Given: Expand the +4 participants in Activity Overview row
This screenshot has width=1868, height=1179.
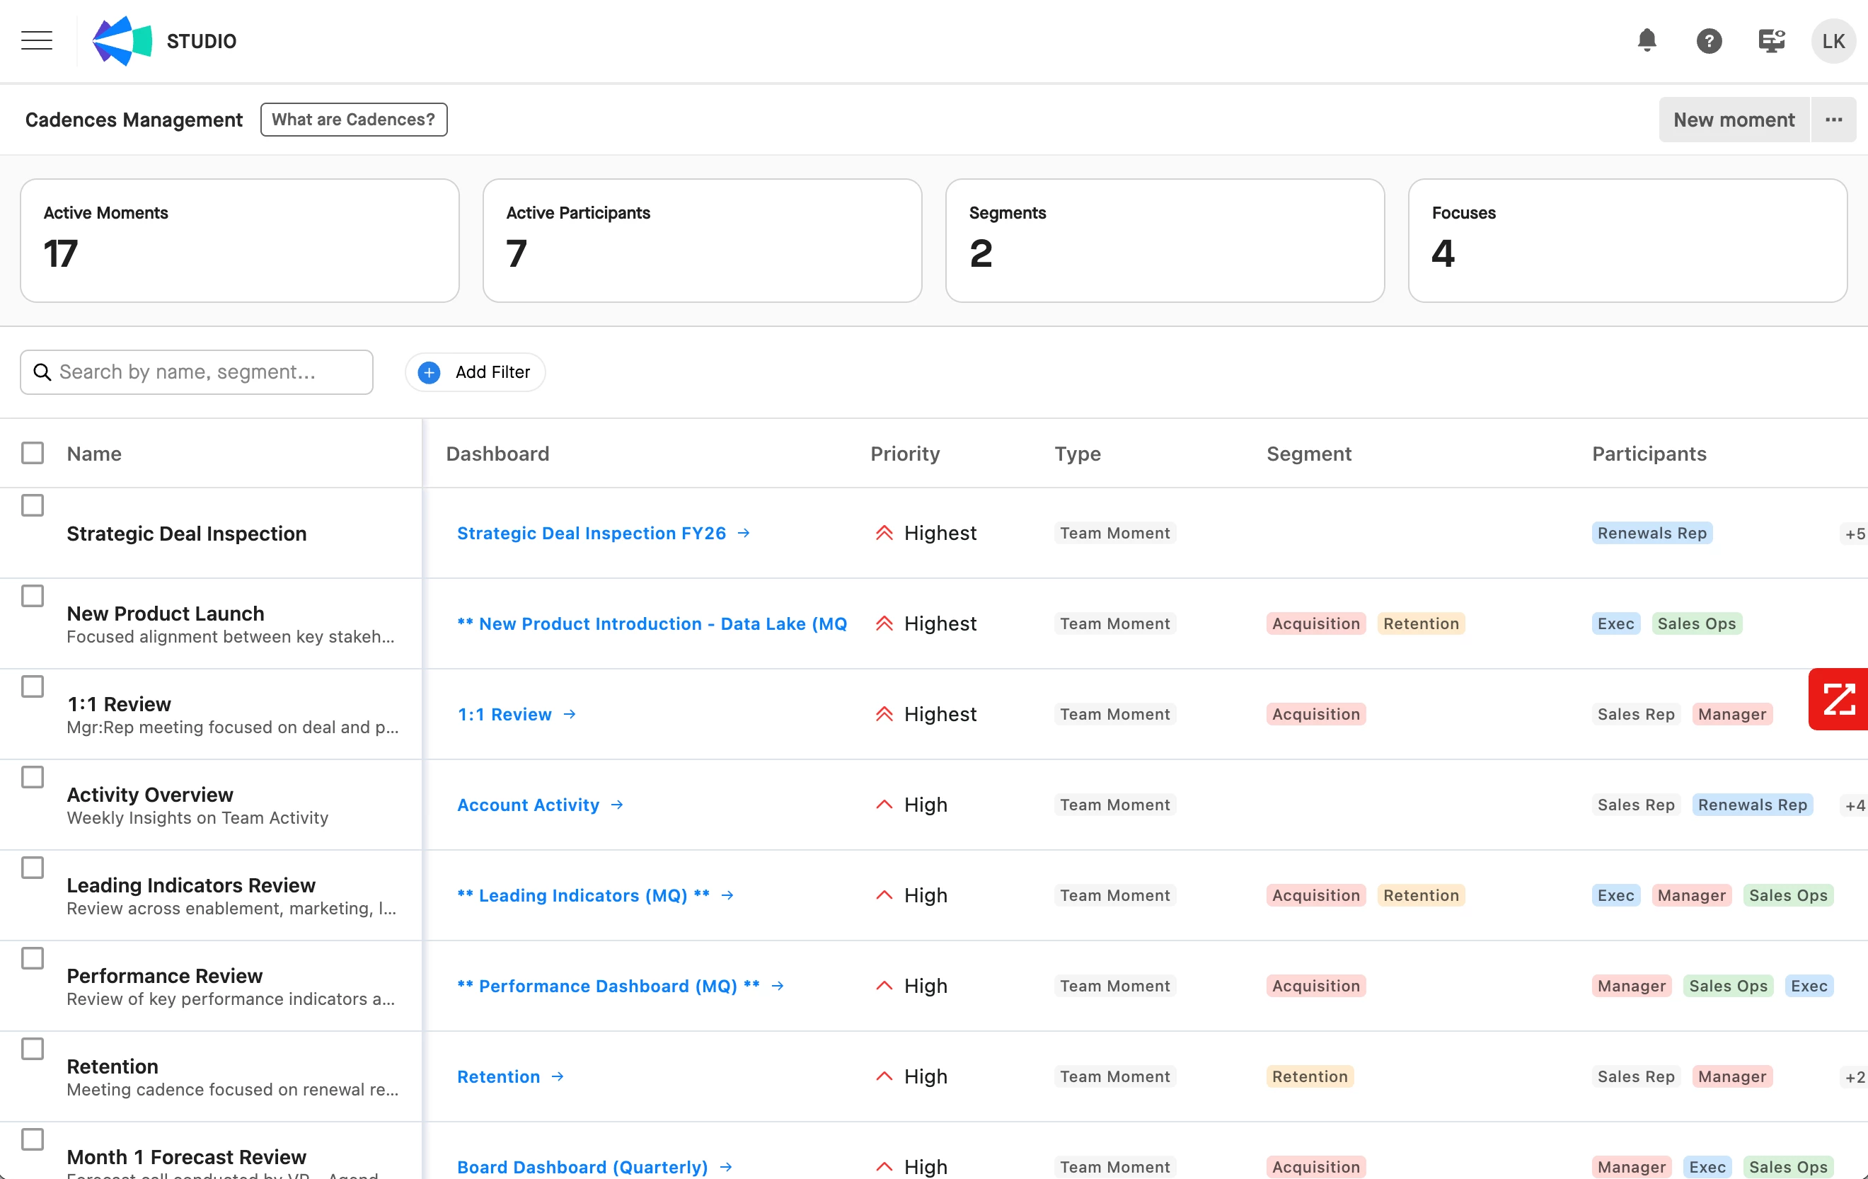Looking at the screenshot, I should [x=1854, y=805].
